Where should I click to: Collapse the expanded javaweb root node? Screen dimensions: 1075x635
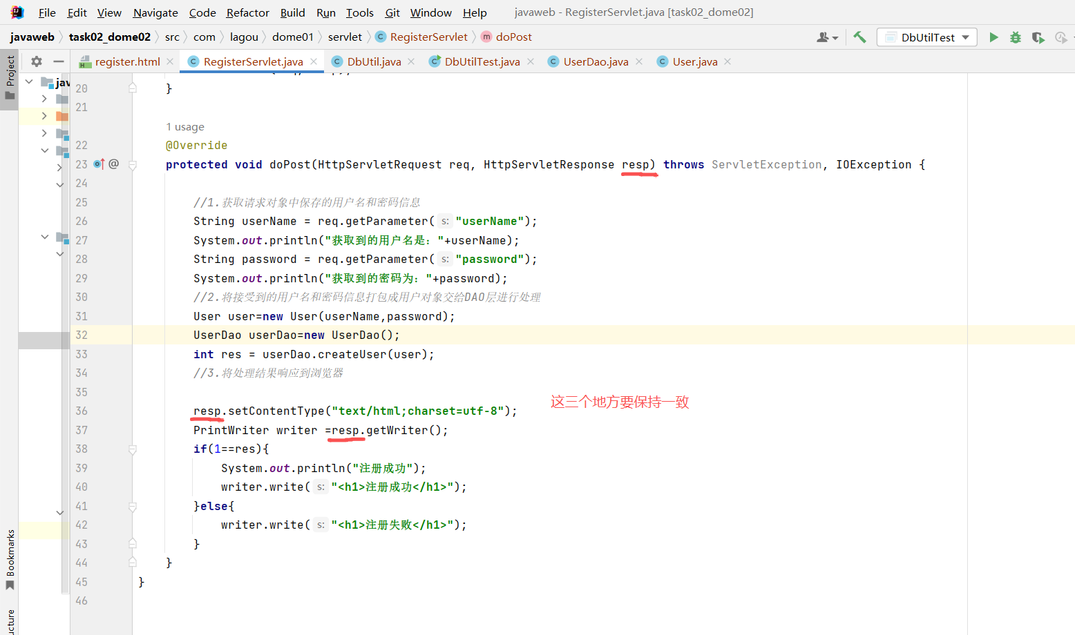click(28, 81)
